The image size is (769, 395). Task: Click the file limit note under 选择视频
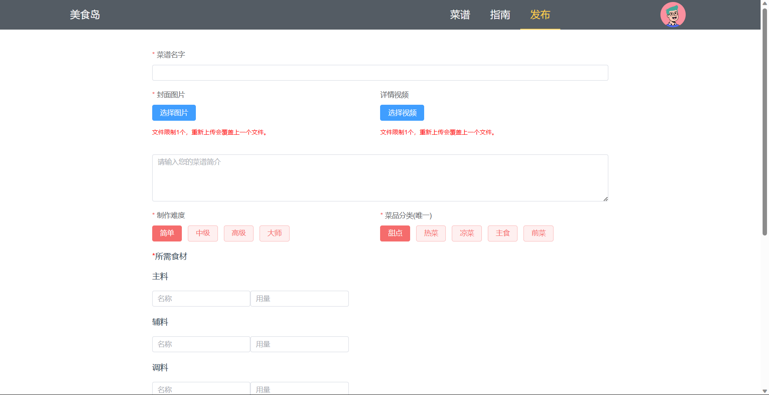tap(438, 132)
